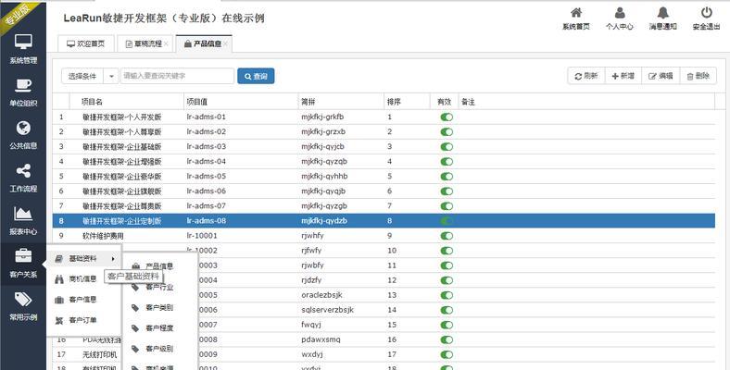Toggle 有效 switch for lr-adms-05 row
Screen dimensions: 730x370
[446, 177]
